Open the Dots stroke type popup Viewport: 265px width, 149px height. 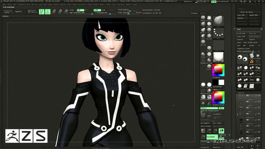click(x=218, y=33)
